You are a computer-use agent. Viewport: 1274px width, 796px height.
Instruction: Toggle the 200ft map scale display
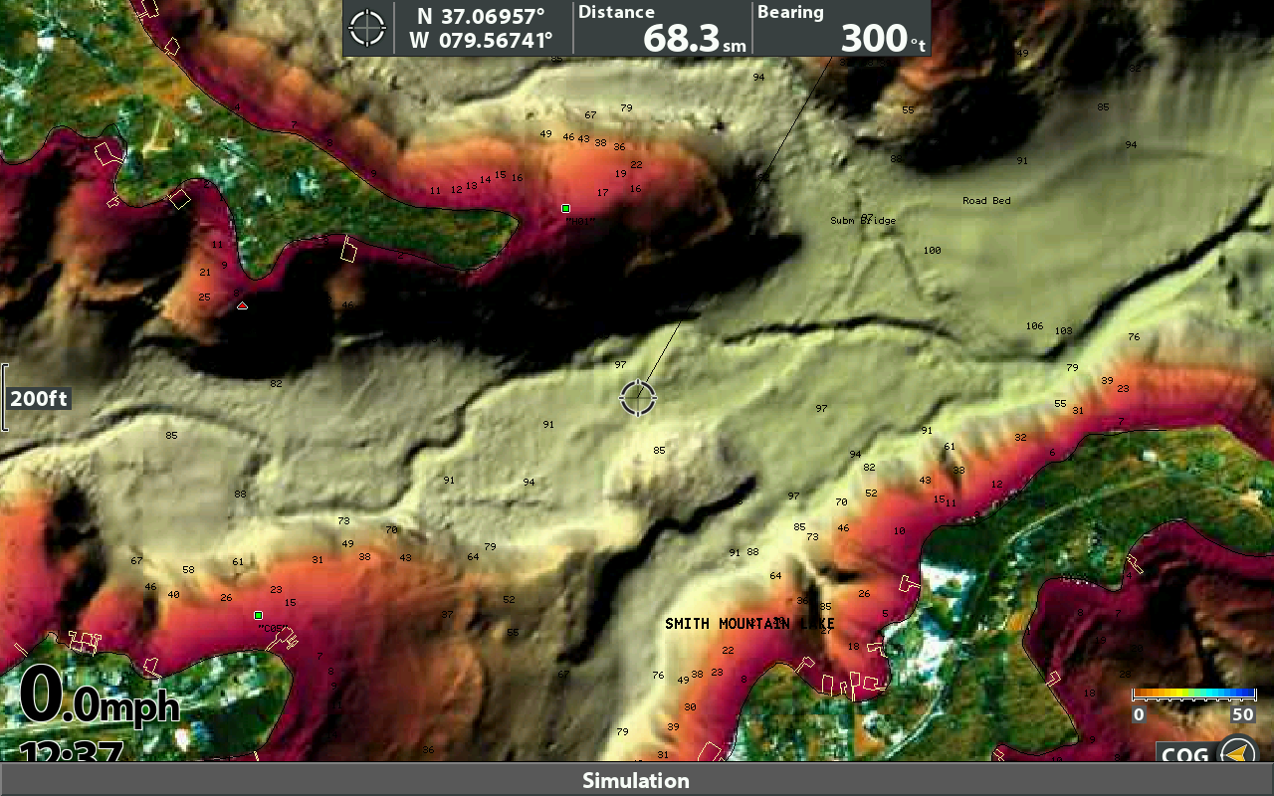coord(40,398)
